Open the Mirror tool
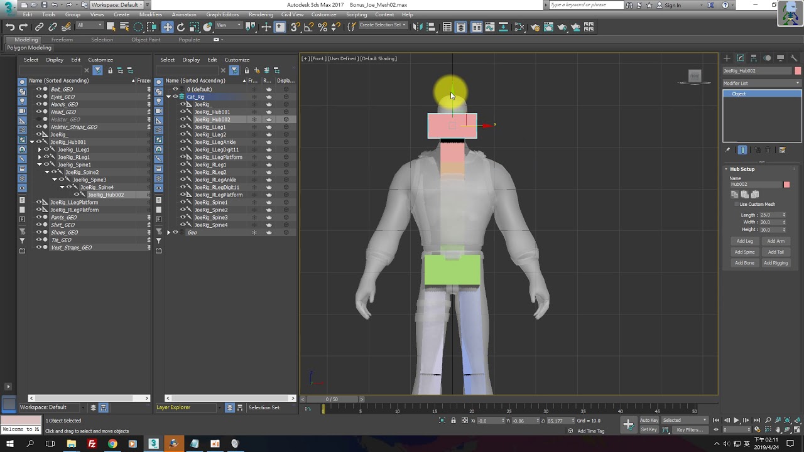The height and width of the screenshot is (452, 804). [417, 27]
